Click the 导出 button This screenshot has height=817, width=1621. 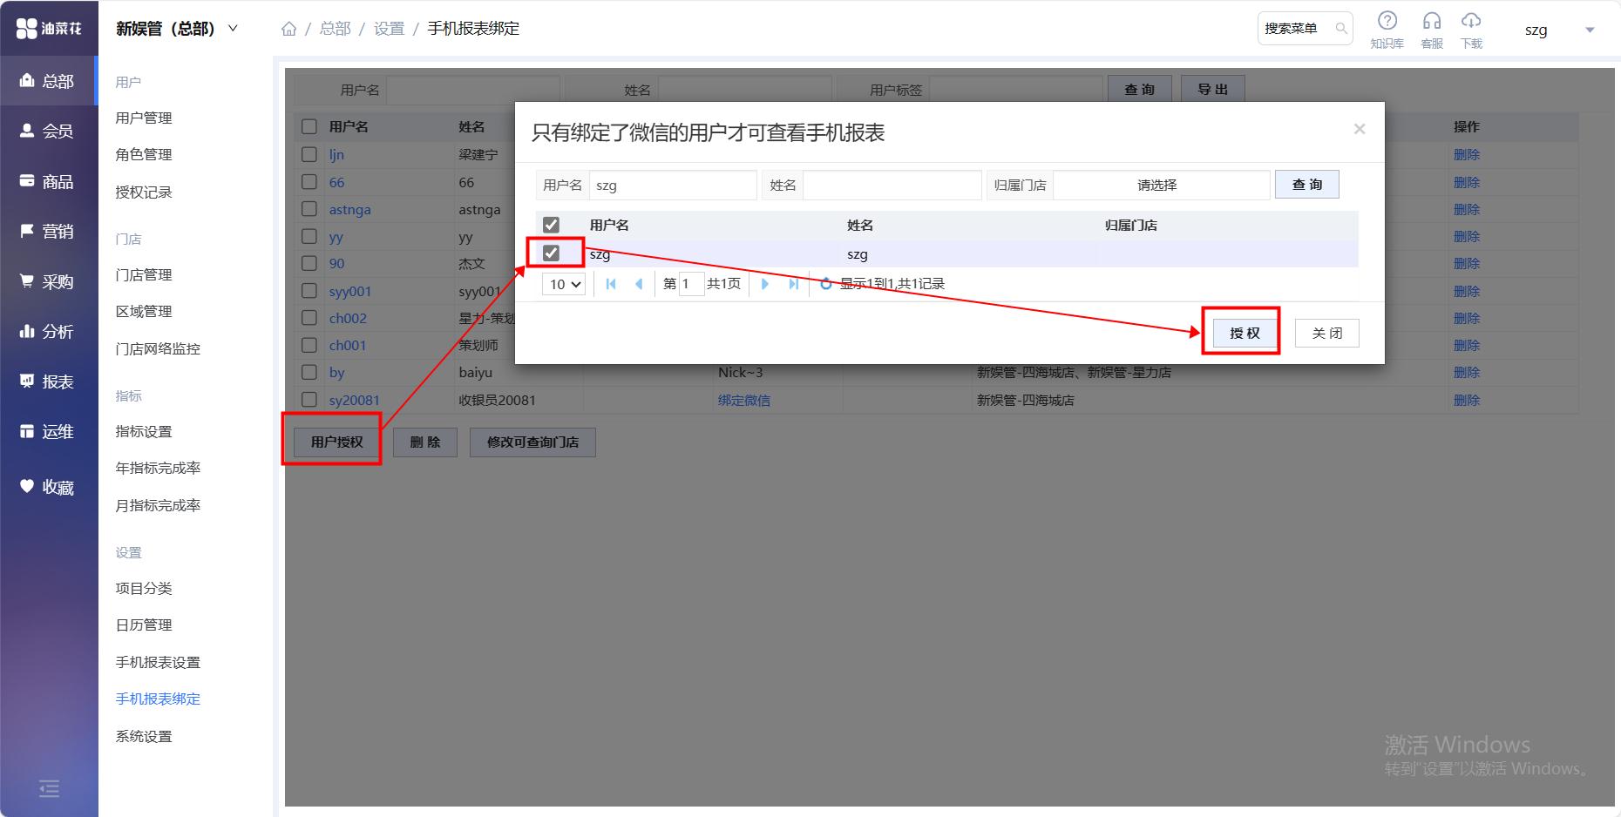tap(1212, 89)
